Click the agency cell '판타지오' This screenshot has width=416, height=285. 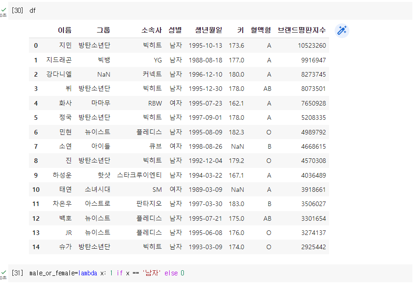[149, 204]
